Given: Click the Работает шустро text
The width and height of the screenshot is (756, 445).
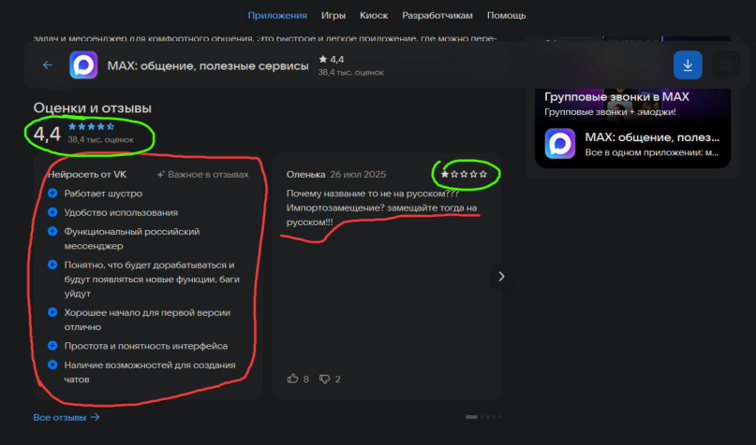Looking at the screenshot, I should [x=103, y=194].
